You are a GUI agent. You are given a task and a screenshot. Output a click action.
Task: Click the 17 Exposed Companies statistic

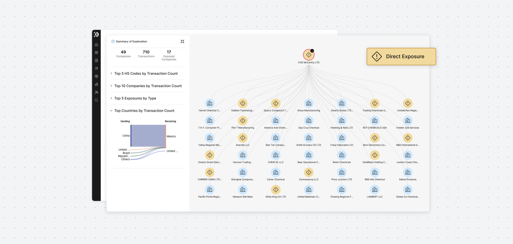pos(169,55)
